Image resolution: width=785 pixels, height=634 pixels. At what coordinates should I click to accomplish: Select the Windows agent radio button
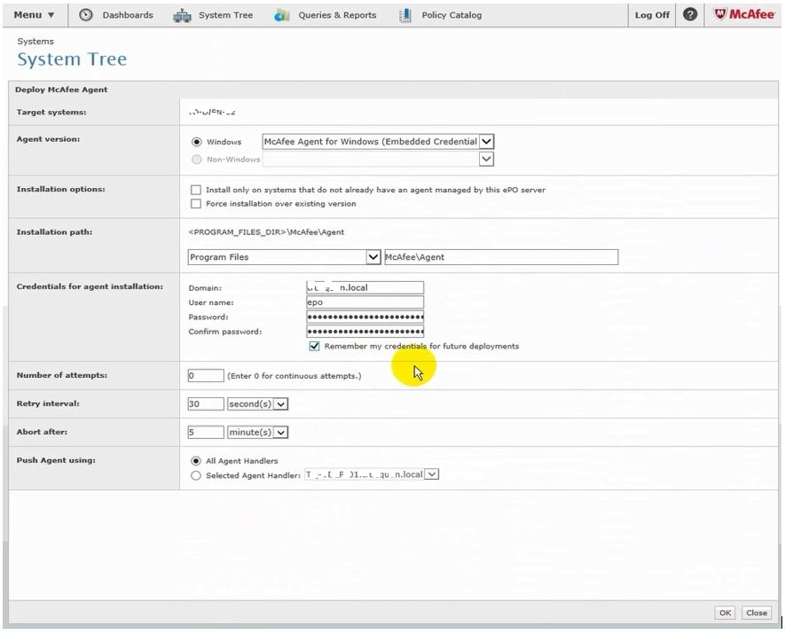pos(197,142)
